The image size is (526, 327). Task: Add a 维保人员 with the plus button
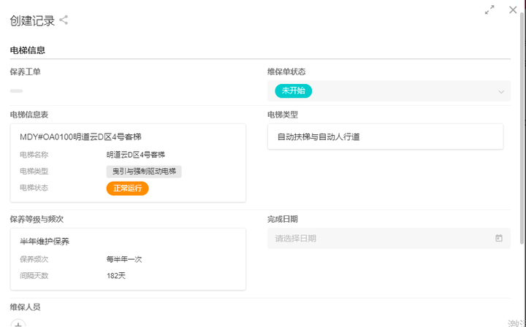tap(19, 323)
